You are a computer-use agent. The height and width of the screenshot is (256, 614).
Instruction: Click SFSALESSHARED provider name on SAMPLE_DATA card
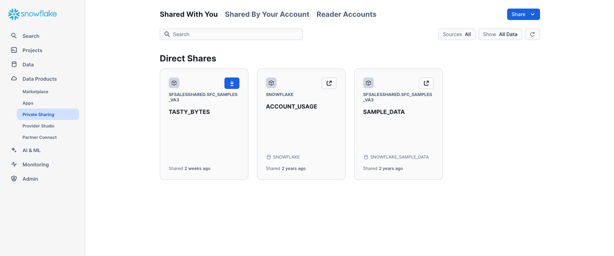(397, 97)
